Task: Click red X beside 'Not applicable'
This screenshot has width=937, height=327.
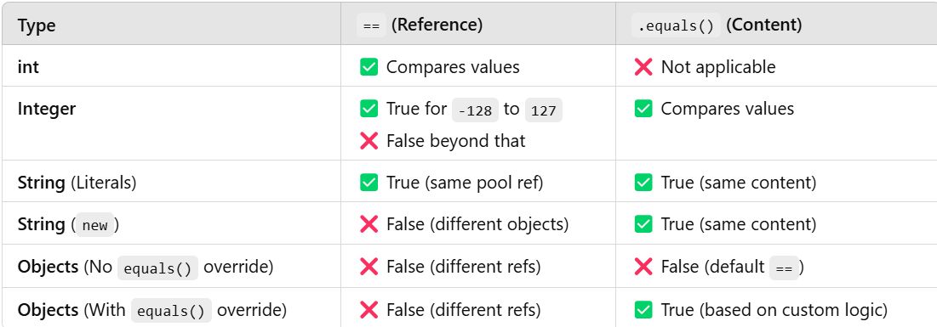Action: [643, 67]
